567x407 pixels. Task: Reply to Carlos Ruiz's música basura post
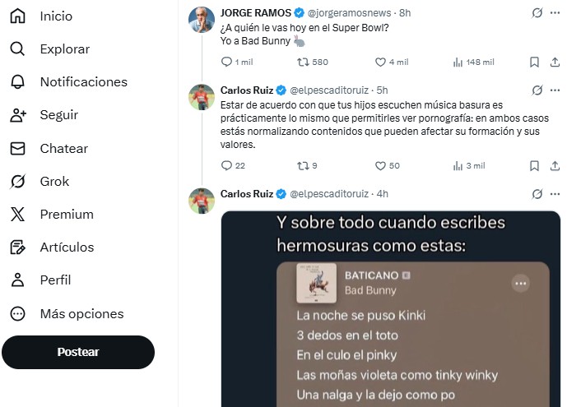227,165
